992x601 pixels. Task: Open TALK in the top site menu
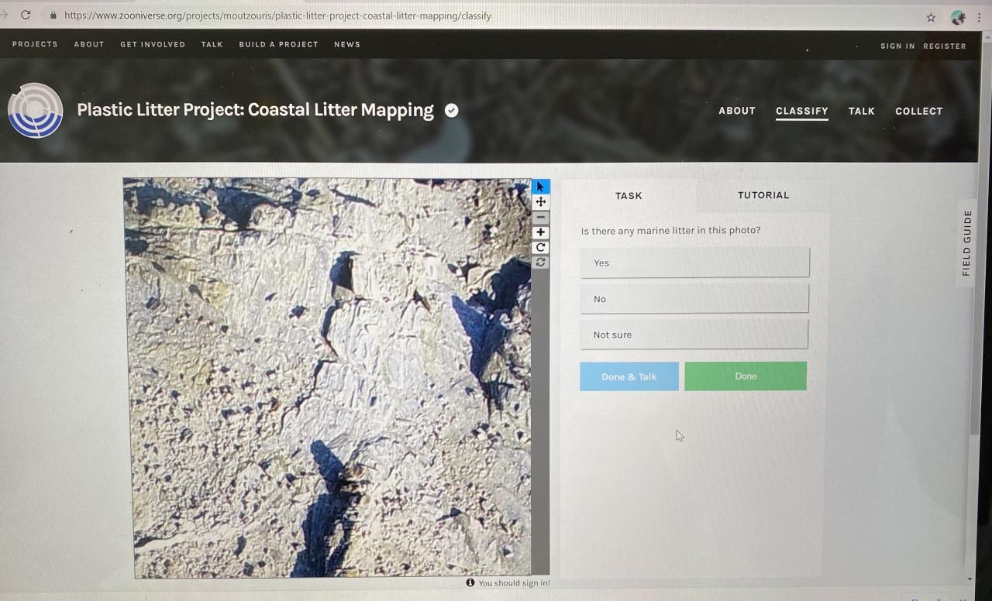pyautogui.click(x=212, y=44)
